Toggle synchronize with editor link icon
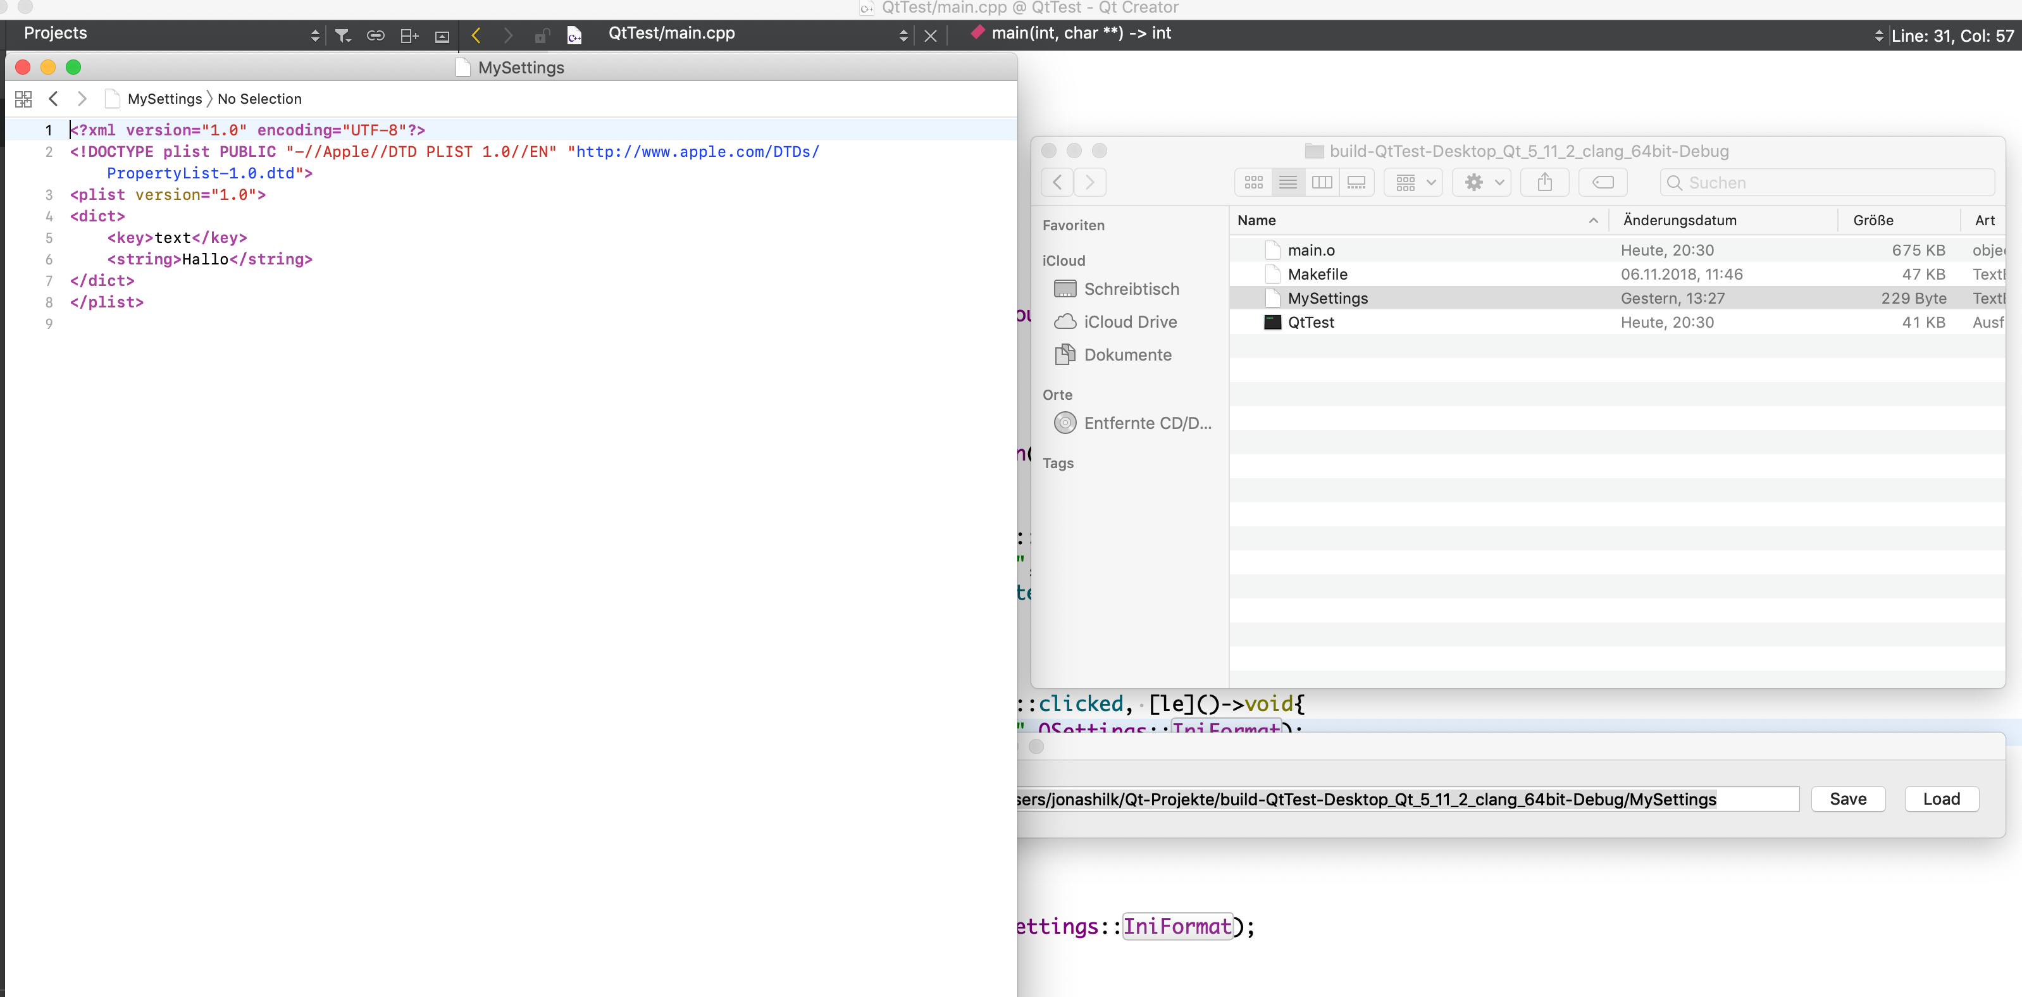This screenshot has width=2022, height=997. 376,35
